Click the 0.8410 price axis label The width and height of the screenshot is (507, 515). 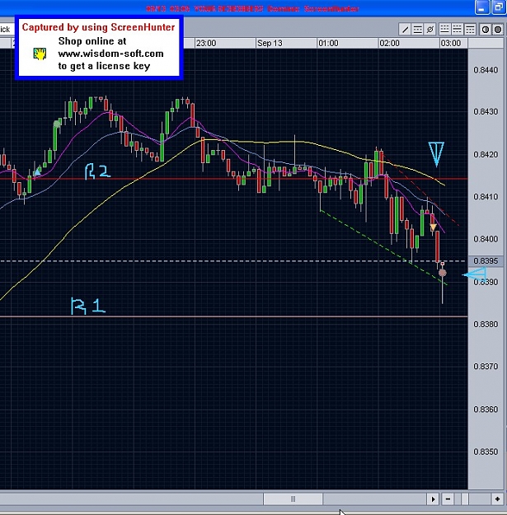(486, 197)
